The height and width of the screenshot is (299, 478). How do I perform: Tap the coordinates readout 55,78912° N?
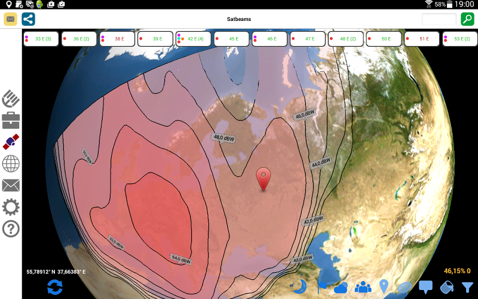(56, 271)
